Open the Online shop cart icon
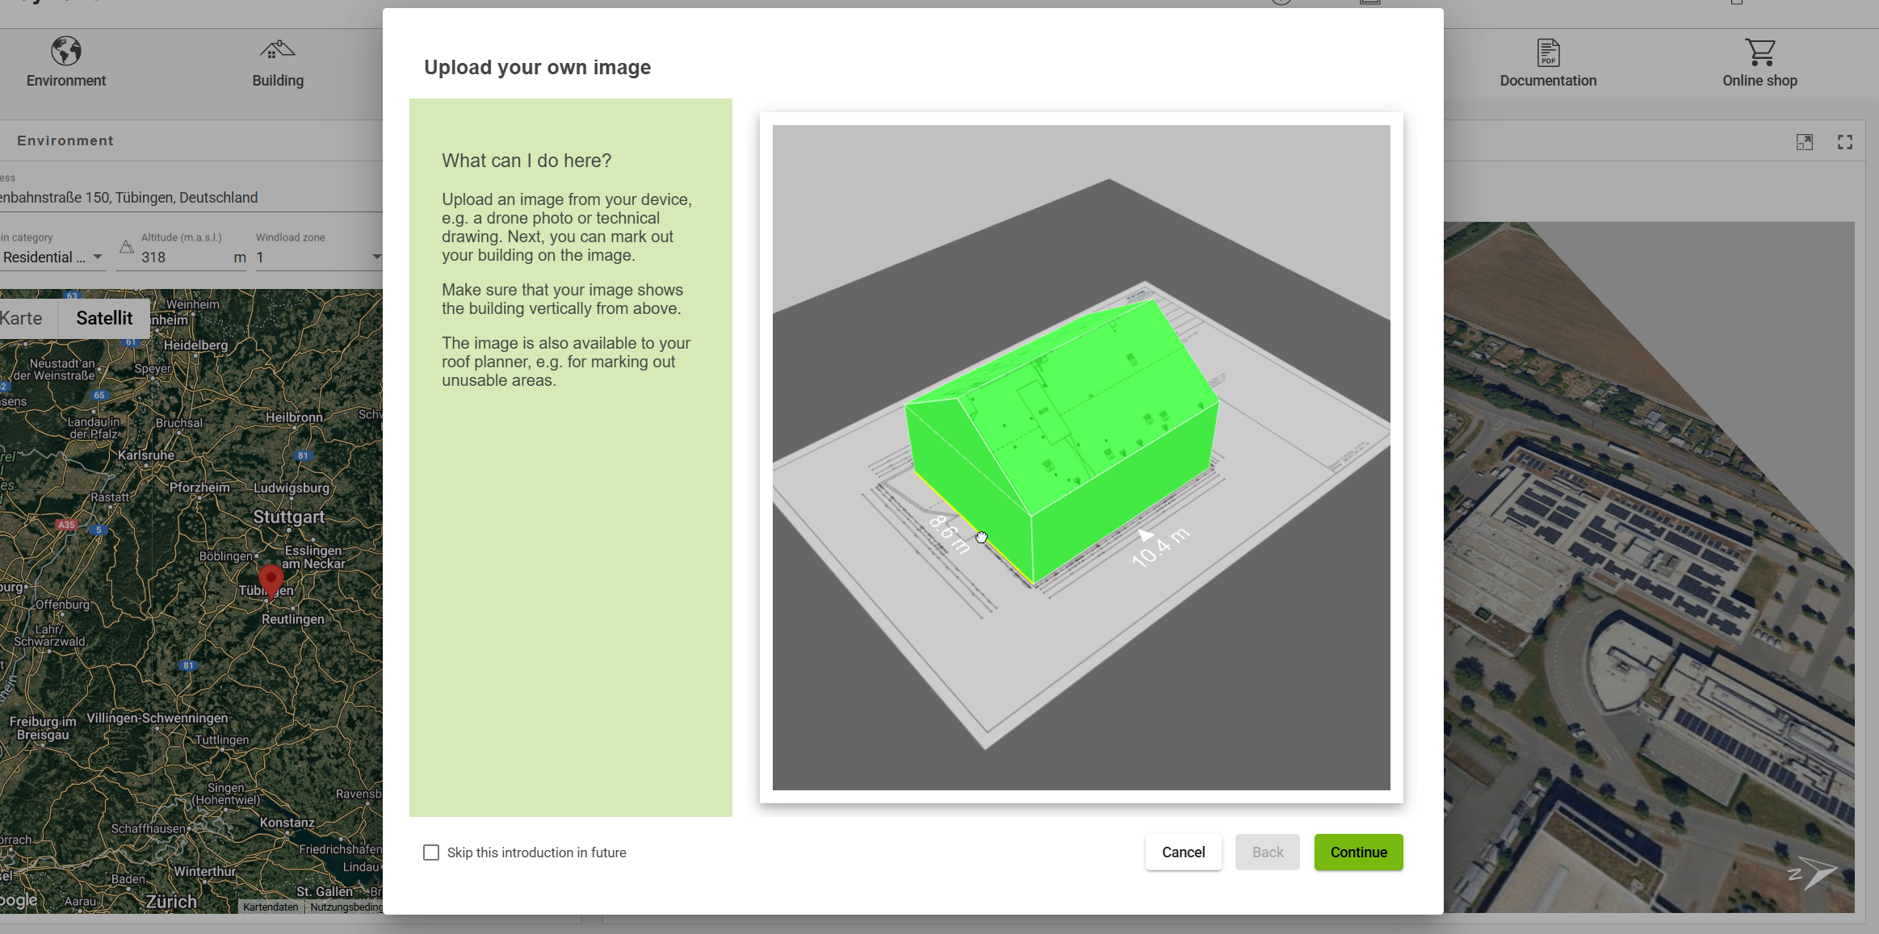 click(1759, 52)
